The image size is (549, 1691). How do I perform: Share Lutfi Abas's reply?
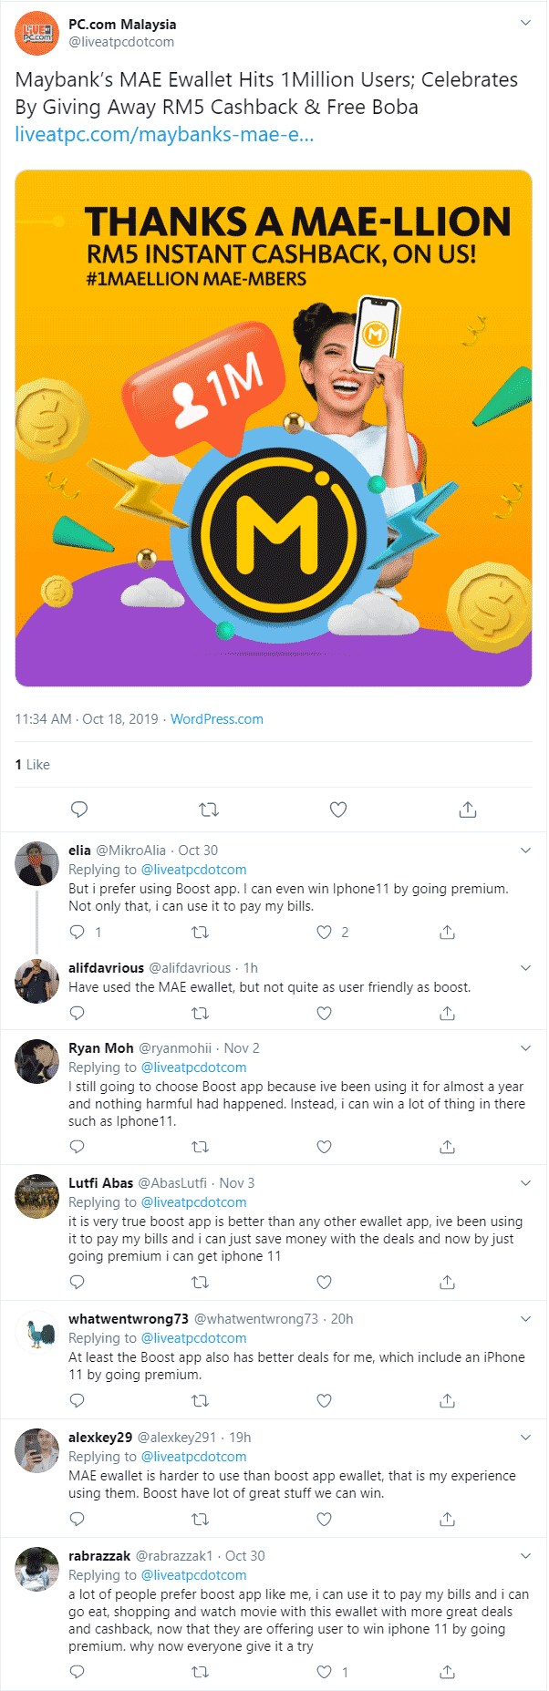click(447, 1283)
